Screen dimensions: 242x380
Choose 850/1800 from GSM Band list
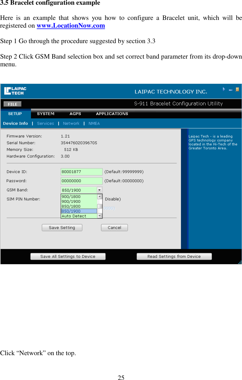pos(79,206)
